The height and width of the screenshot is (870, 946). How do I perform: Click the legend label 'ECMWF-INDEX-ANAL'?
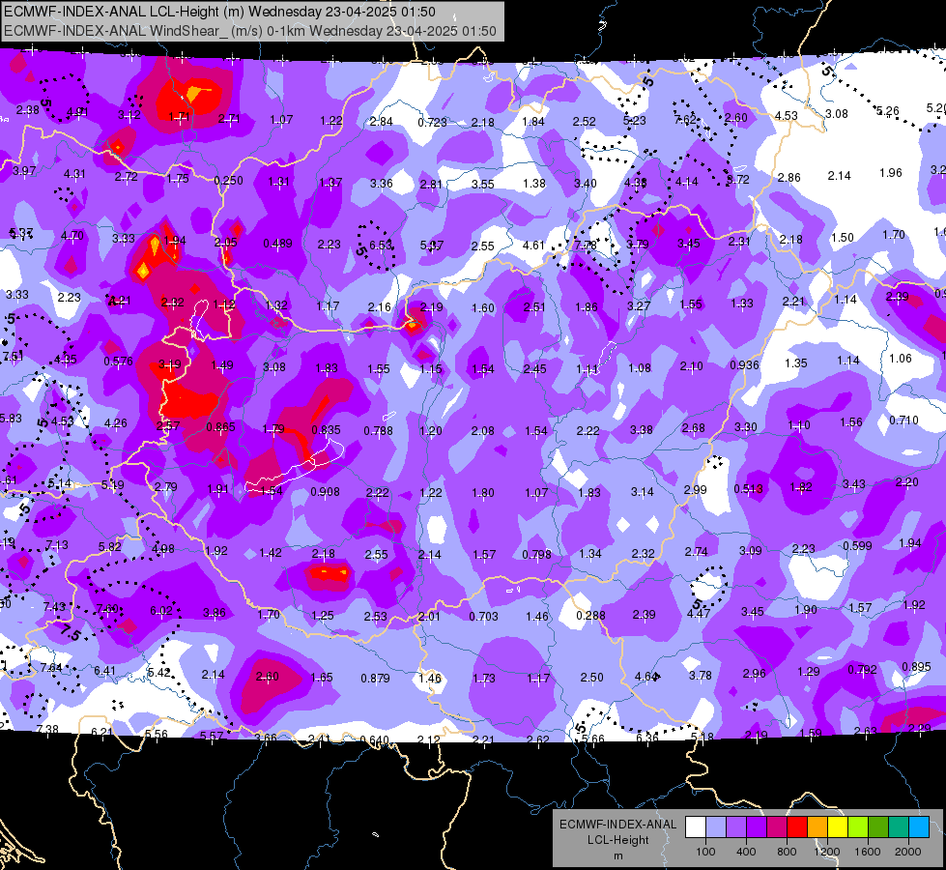[617, 825]
